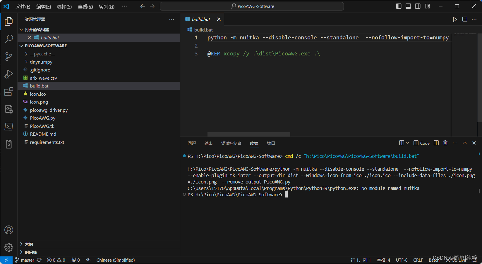Open errors and warnings count in status bar
This screenshot has height=264, width=482.
(56, 260)
